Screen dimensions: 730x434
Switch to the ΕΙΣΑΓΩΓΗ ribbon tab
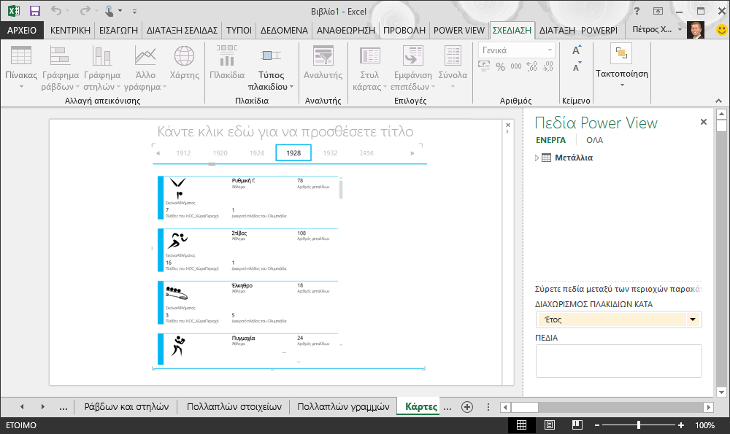pyautogui.click(x=118, y=30)
